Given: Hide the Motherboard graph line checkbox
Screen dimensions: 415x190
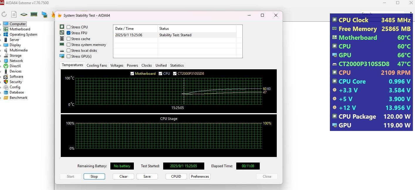Looking at the screenshot, I should click(132, 74).
